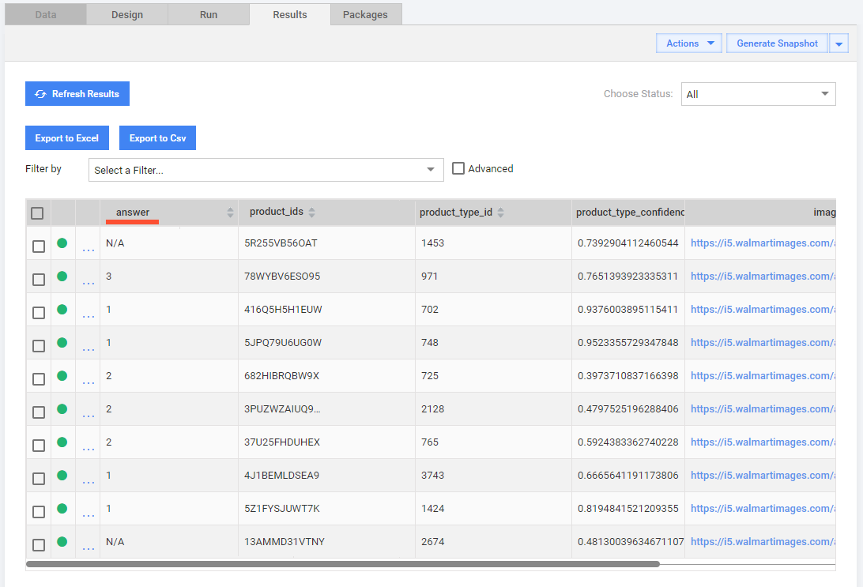This screenshot has height=587, width=863.
Task: Click confidence value 0.8194841521209355
Action: point(628,509)
